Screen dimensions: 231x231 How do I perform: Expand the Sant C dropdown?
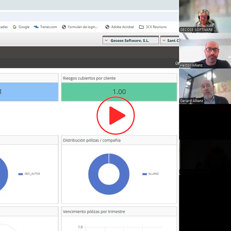170,40
